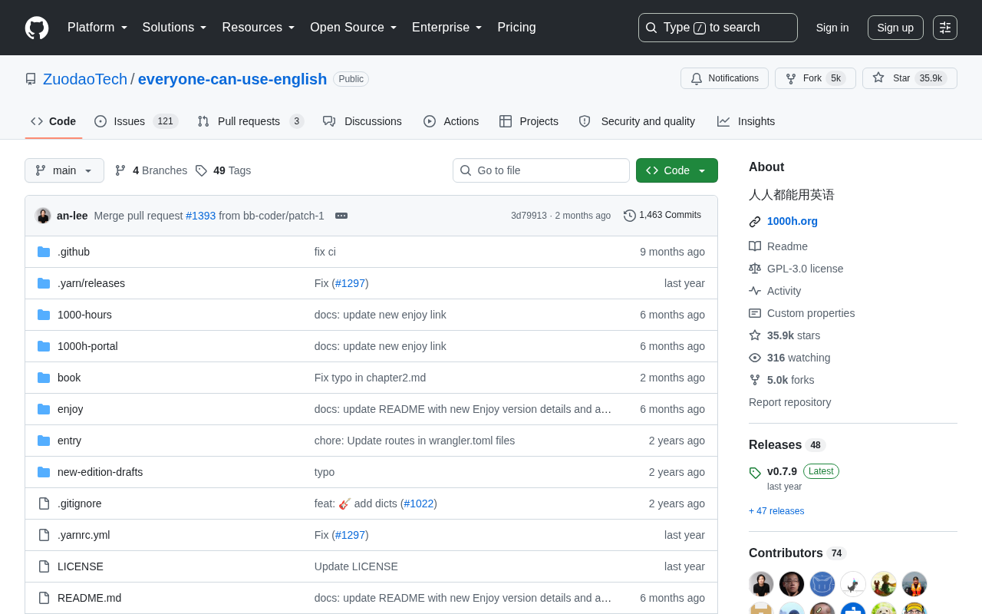Click the pulse icon beside Activity

(755, 291)
